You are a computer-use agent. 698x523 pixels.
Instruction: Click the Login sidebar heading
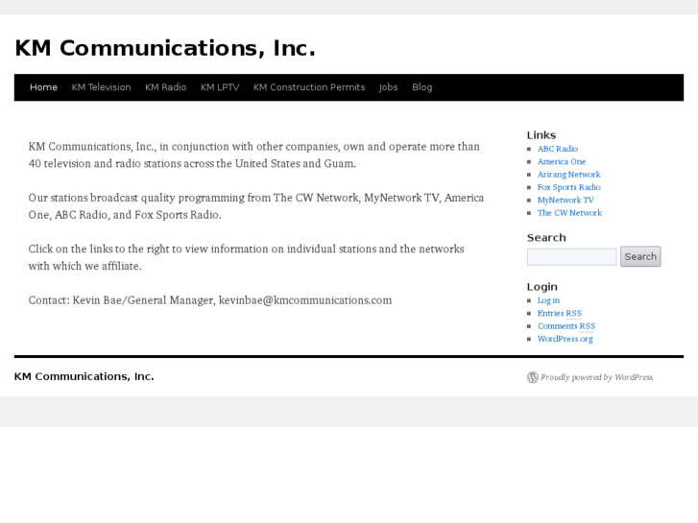(x=542, y=287)
